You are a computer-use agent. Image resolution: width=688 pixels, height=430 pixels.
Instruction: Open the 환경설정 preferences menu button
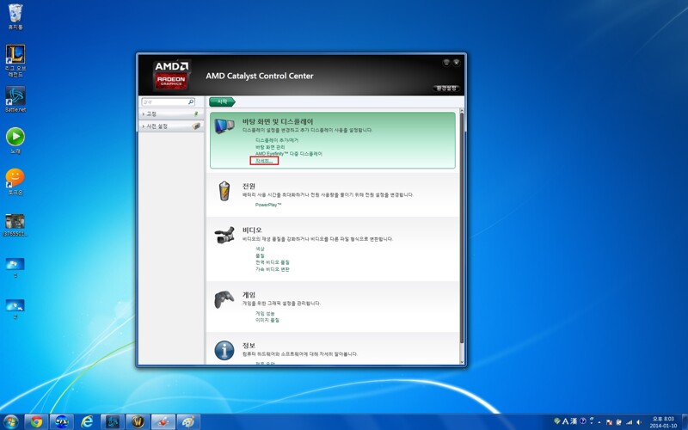[446, 89]
